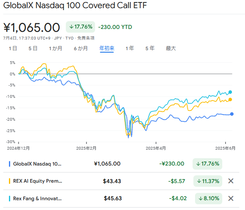Open the Rex Fang & Innovat... row
Screen dimensions: 245x210
121,199
